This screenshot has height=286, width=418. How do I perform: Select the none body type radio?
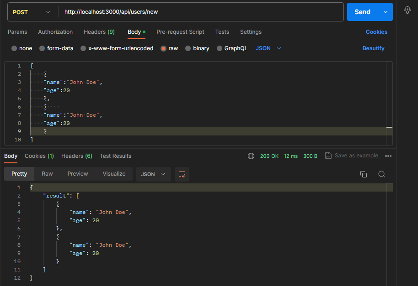[14, 48]
